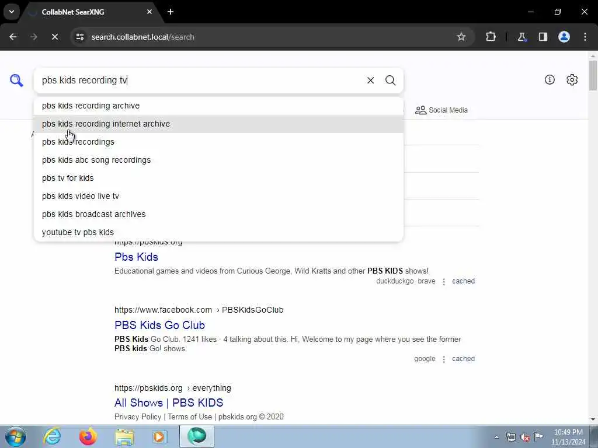Click the pbskids.org › everything URL
This screenshot has width=598, height=448.
click(173, 388)
